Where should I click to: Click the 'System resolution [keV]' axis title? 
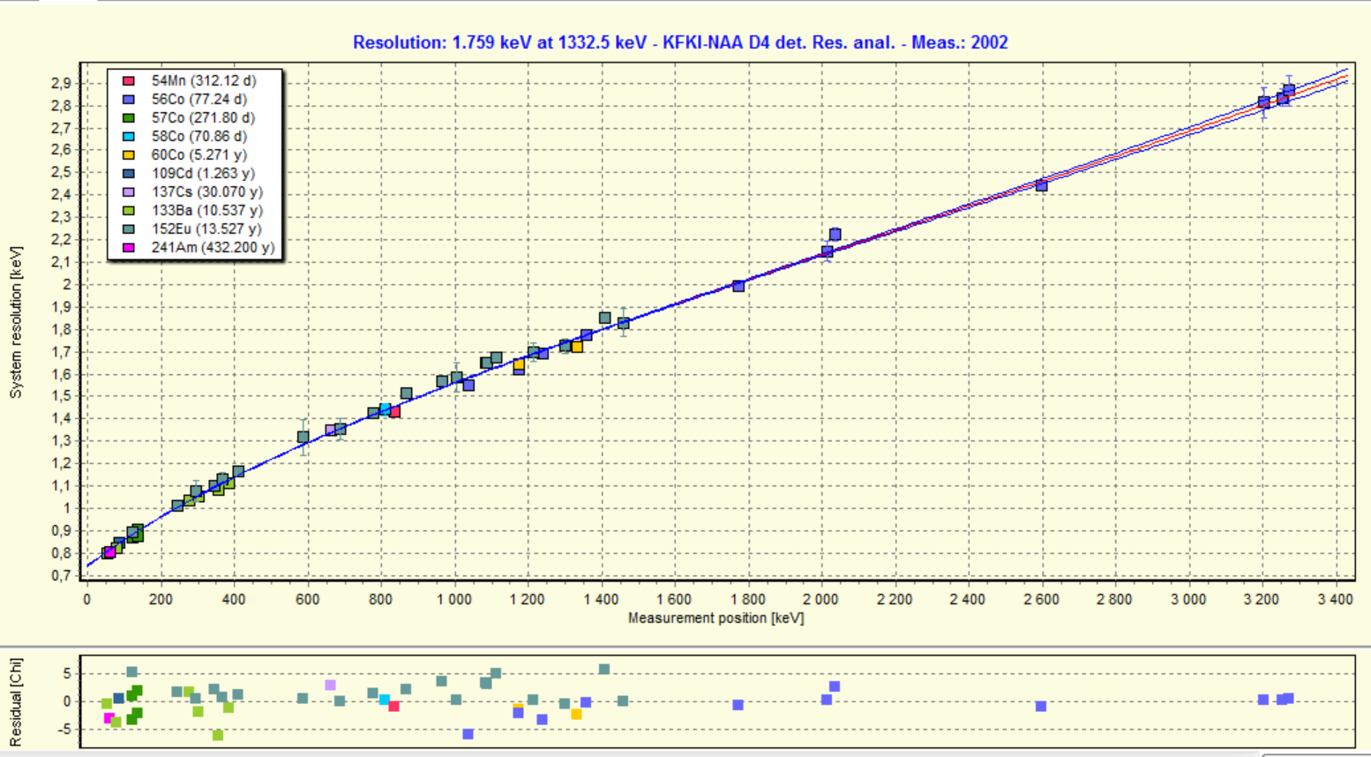(x=16, y=322)
